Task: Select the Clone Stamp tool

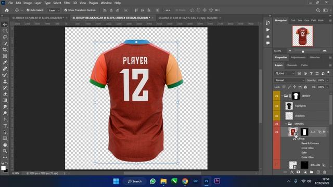Action: pos(5,82)
